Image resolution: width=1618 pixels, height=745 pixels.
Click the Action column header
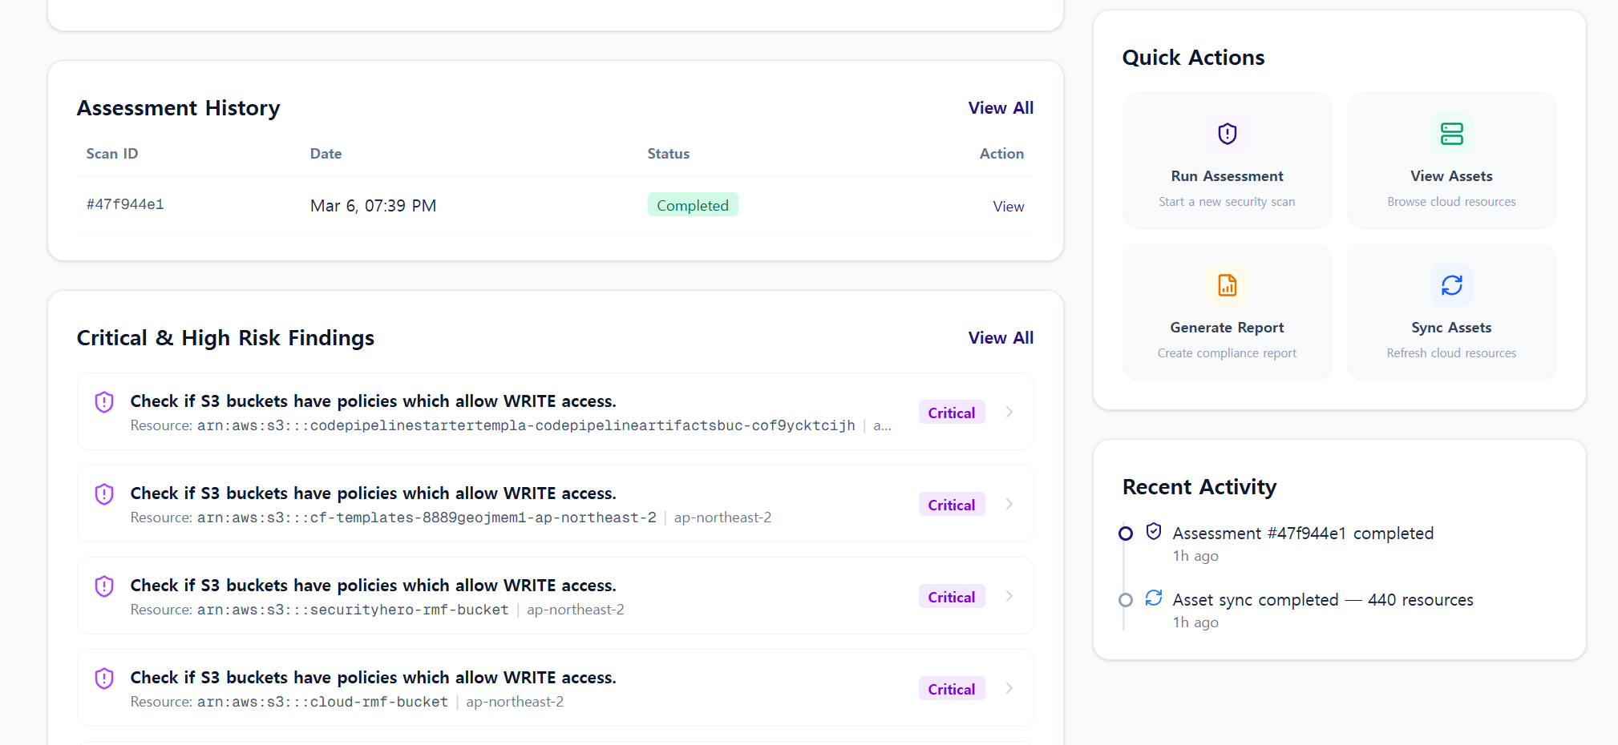(1001, 154)
